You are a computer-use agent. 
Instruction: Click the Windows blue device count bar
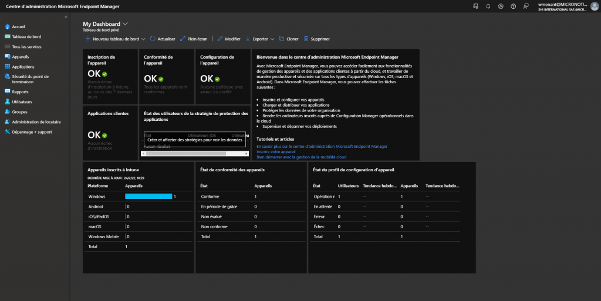[148, 197]
